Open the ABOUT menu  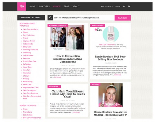click(76, 6)
